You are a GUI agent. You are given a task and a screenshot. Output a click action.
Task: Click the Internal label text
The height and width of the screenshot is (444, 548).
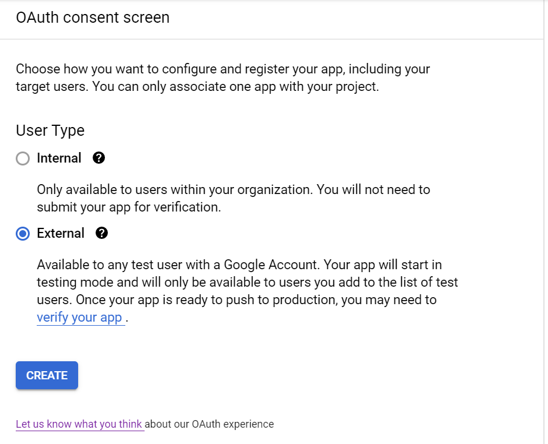59,158
